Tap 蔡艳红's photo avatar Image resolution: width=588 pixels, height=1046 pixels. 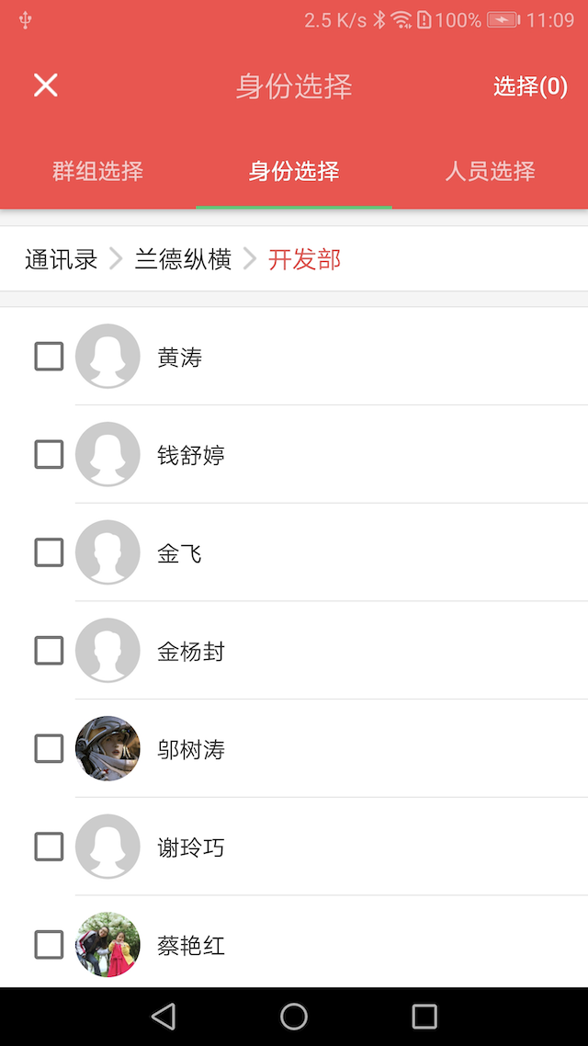coord(107,945)
